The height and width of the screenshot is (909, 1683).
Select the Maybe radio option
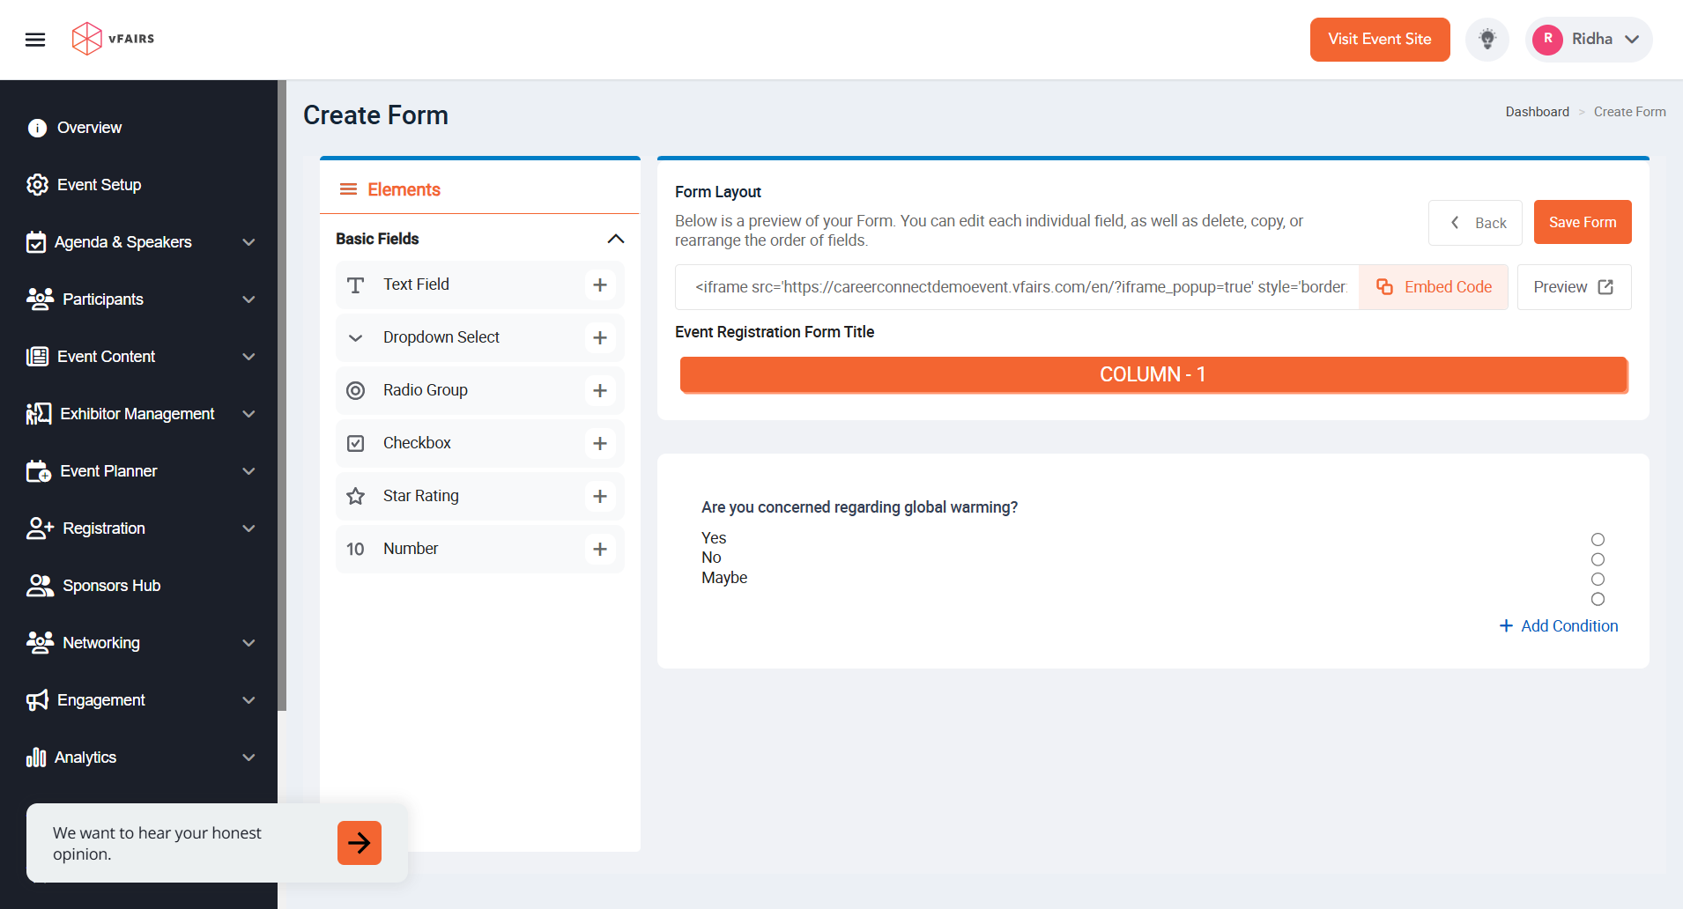(1598, 580)
